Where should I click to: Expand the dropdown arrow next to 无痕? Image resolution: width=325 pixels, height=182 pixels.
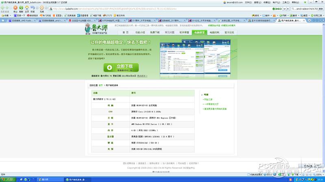(46, 8)
